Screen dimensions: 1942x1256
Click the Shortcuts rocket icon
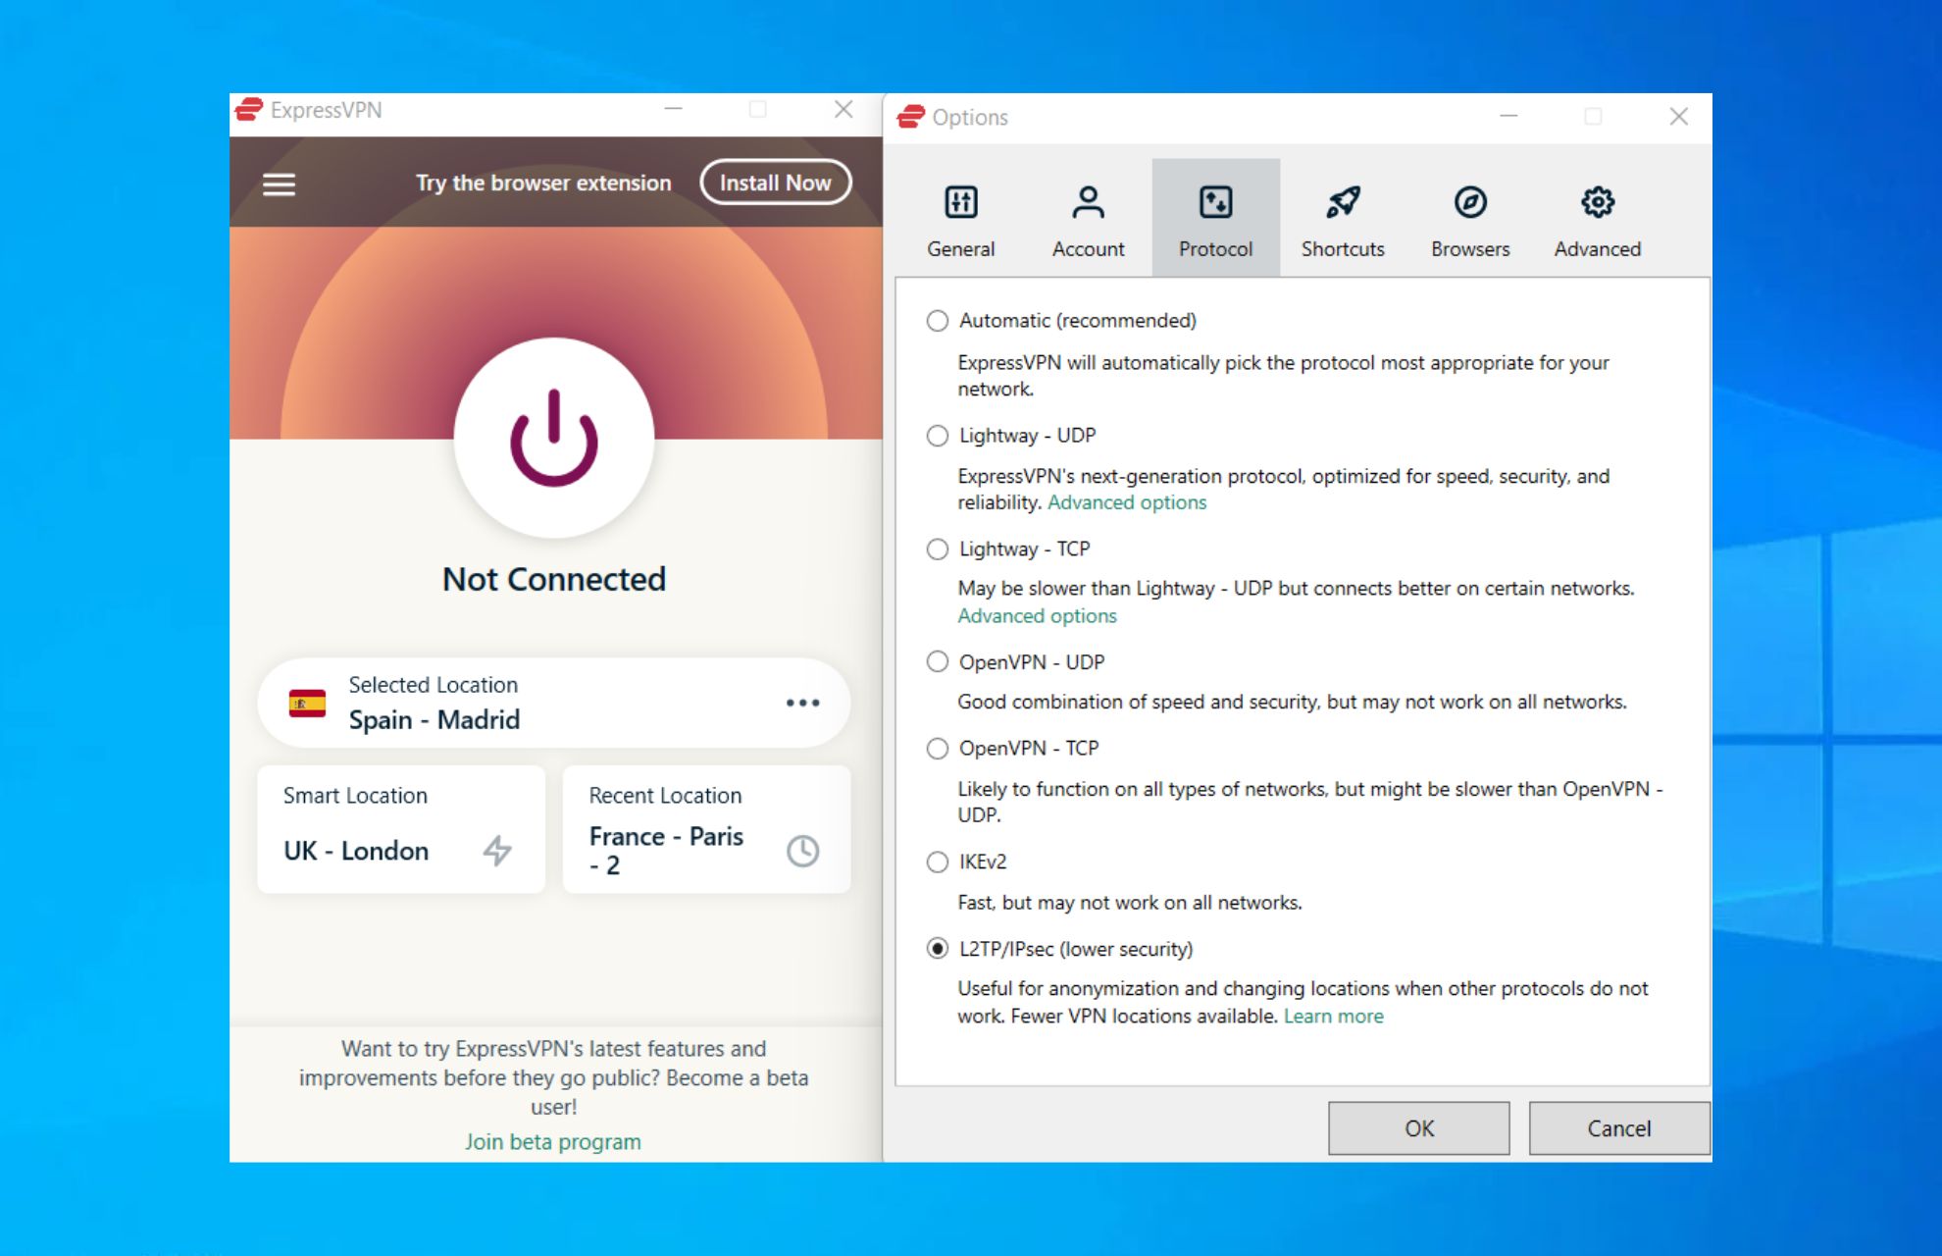[x=1343, y=202]
